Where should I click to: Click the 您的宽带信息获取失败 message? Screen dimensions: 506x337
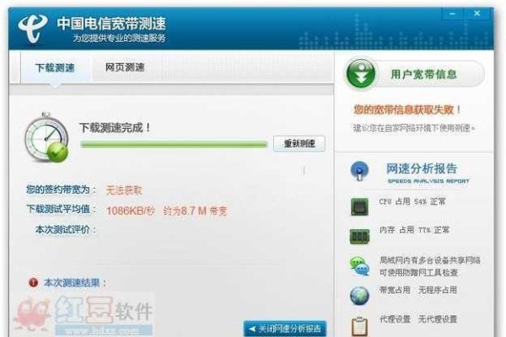(x=407, y=110)
